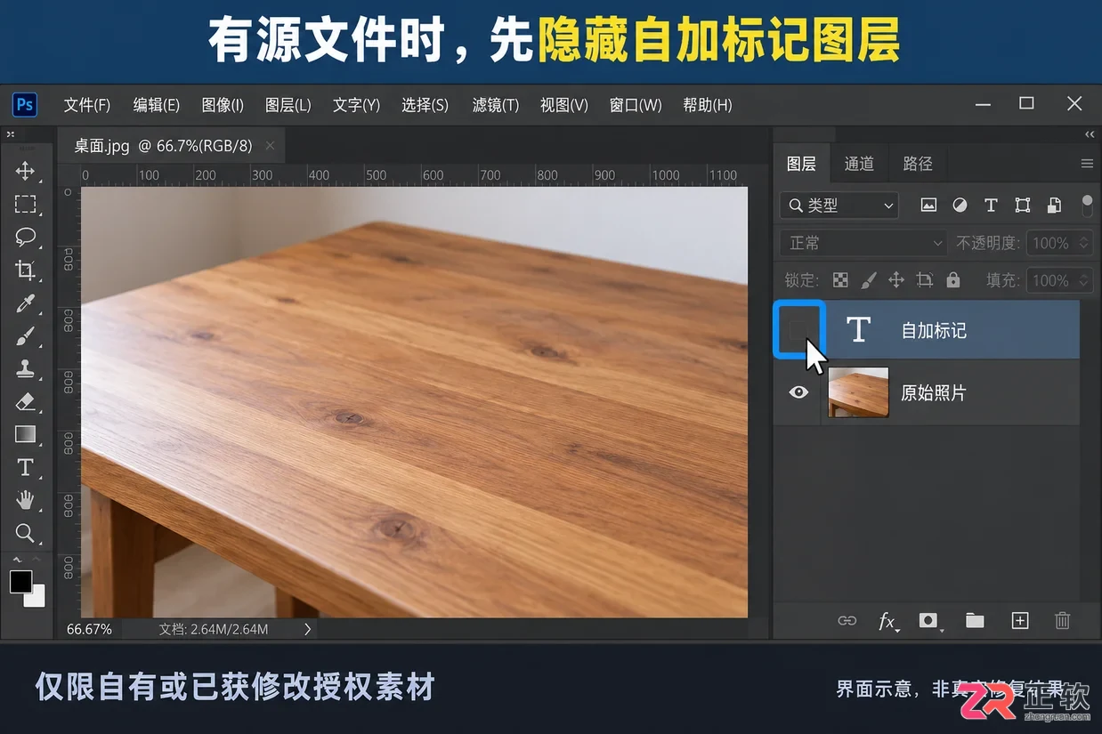Image resolution: width=1102 pixels, height=734 pixels.
Task: Click the Photoshop Ps logo icon
Action: coord(25,105)
